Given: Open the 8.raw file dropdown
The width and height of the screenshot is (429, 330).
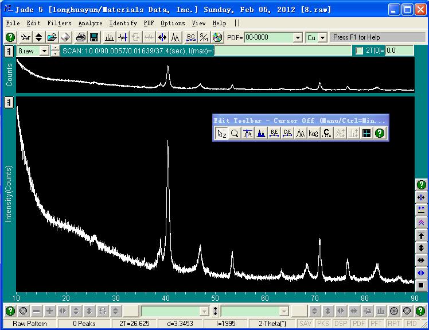Looking at the screenshot, I should [x=45, y=51].
